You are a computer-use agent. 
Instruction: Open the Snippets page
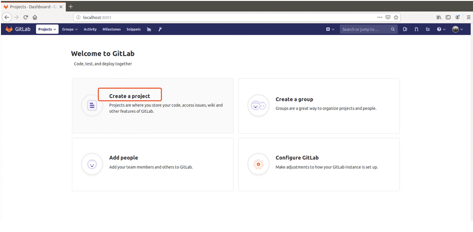[133, 29]
